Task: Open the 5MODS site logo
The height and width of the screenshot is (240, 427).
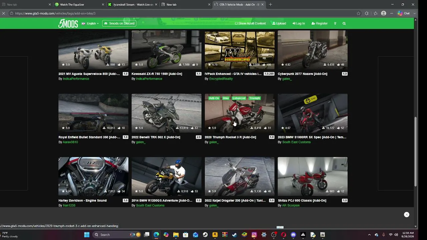Action: [x=68, y=23]
